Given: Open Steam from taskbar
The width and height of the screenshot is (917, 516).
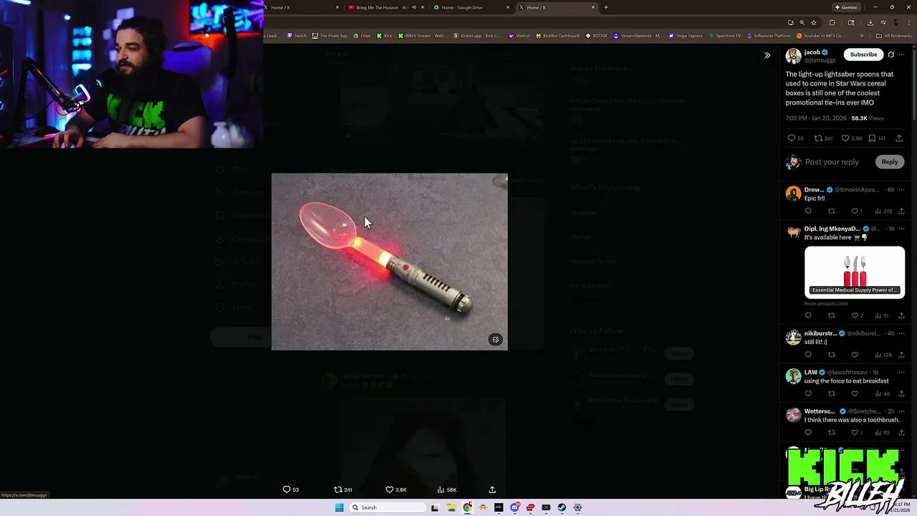Looking at the screenshot, I should click(562, 507).
